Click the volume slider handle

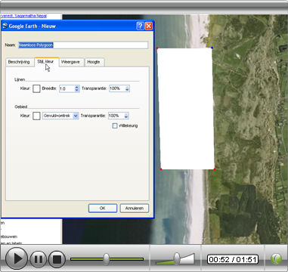pos(177,258)
